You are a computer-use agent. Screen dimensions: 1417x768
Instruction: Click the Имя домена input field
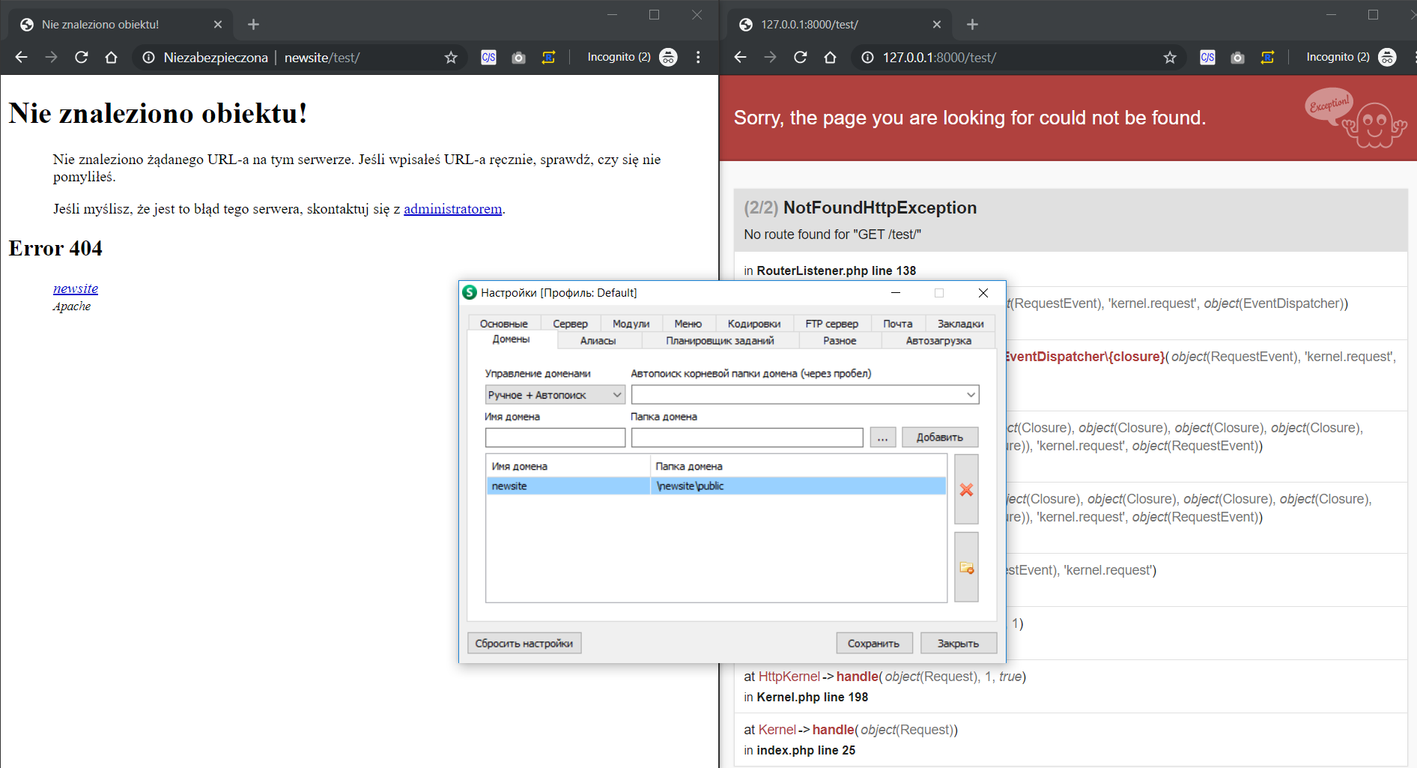point(555,438)
